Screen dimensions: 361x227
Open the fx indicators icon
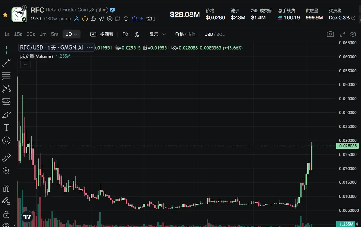[137, 34]
